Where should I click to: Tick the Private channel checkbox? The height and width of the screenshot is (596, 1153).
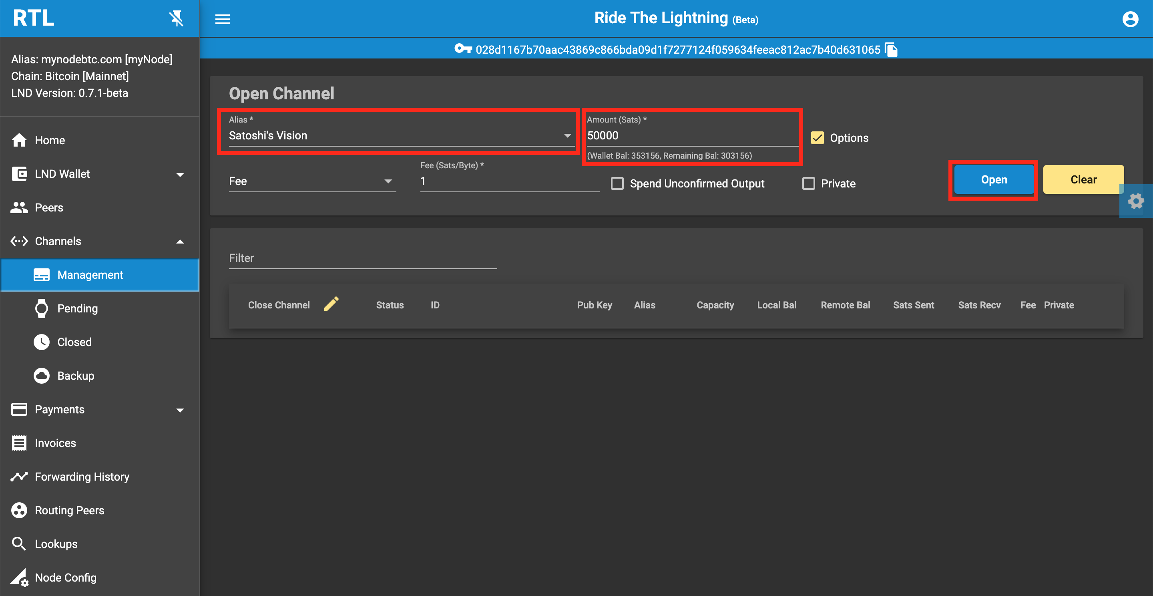tap(808, 183)
